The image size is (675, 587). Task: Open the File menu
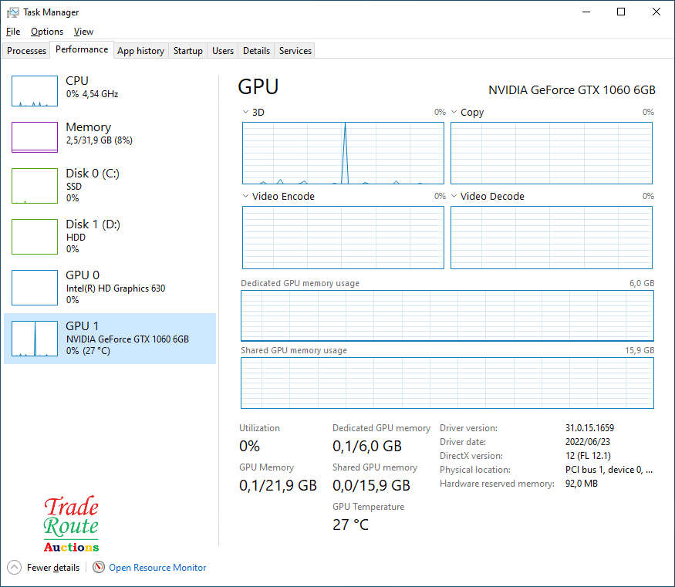[x=13, y=32]
